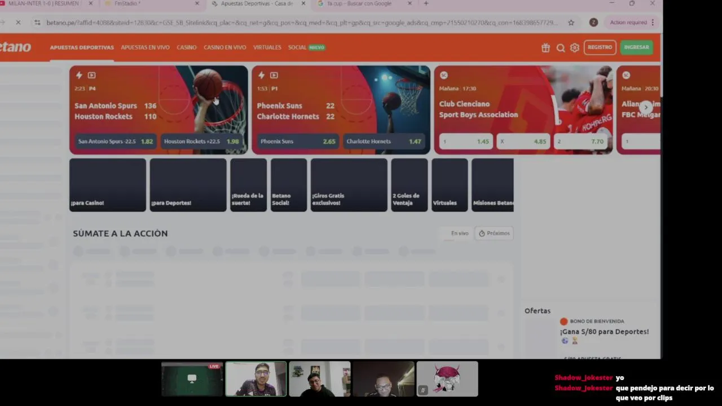Advance the match carousel with the right arrow
Screen dimensions: 722x406
click(x=646, y=107)
